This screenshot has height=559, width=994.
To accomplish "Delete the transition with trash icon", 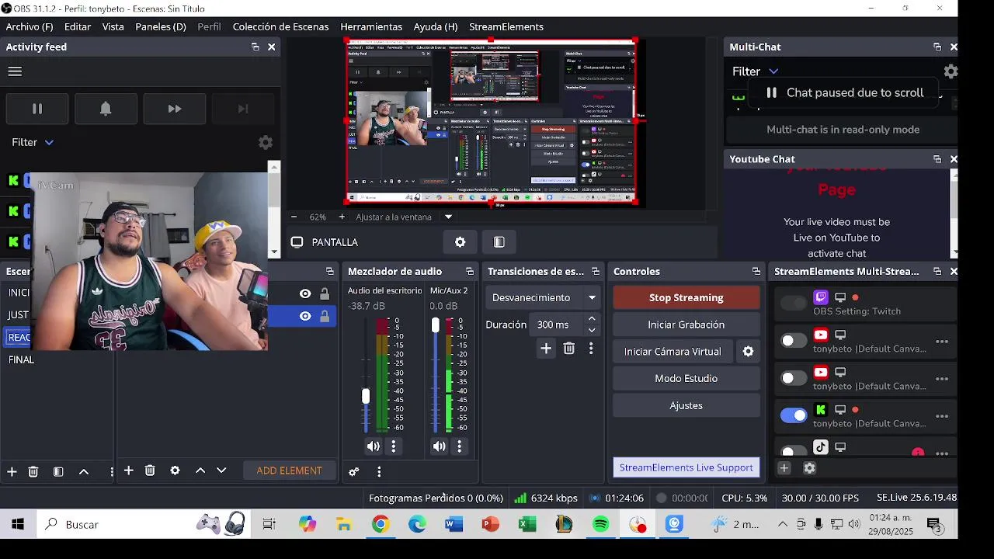I will coord(569,349).
